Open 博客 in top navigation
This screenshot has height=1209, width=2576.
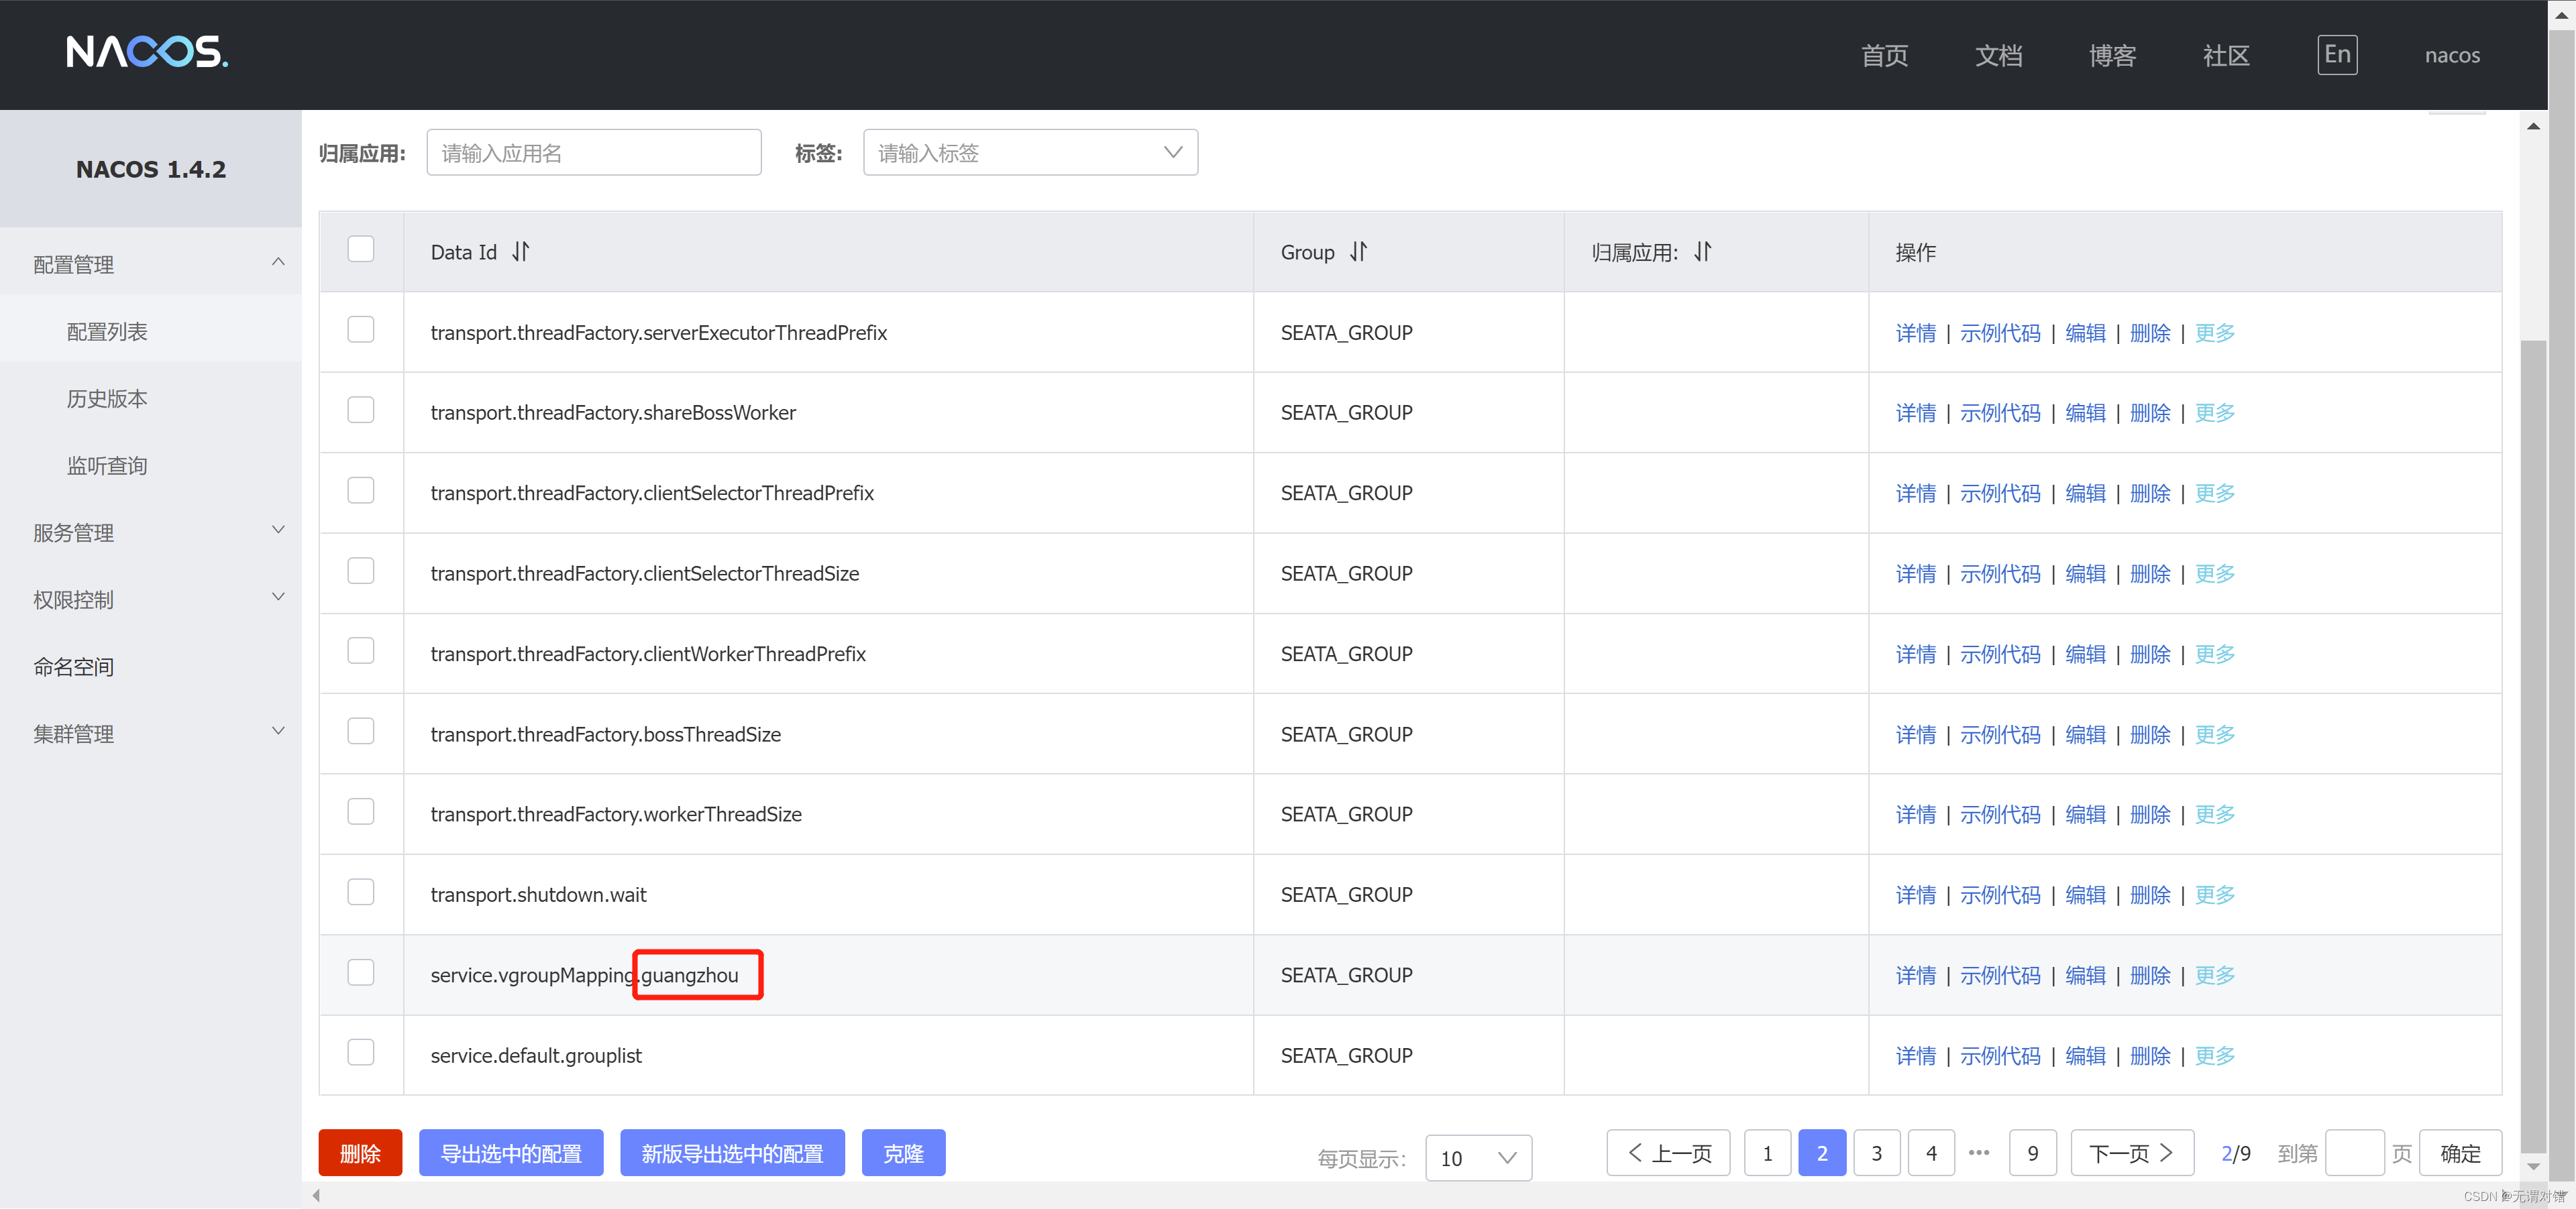[x=2112, y=55]
